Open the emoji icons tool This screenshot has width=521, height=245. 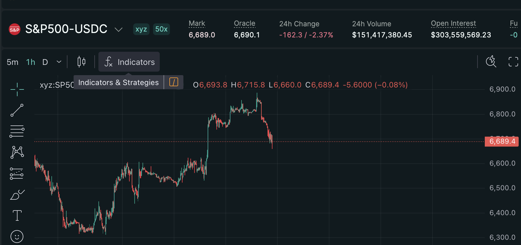[17, 237]
